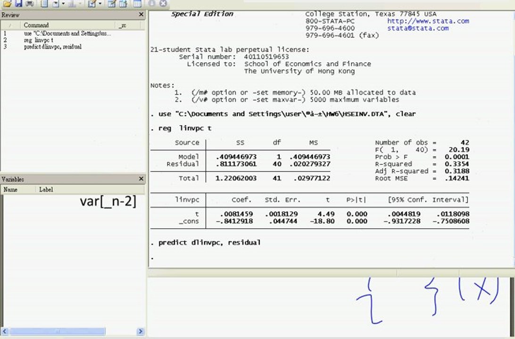The image size is (515, 339).
Task: Click the left arrow of Variables scrollbar
Action: (x=5, y=331)
